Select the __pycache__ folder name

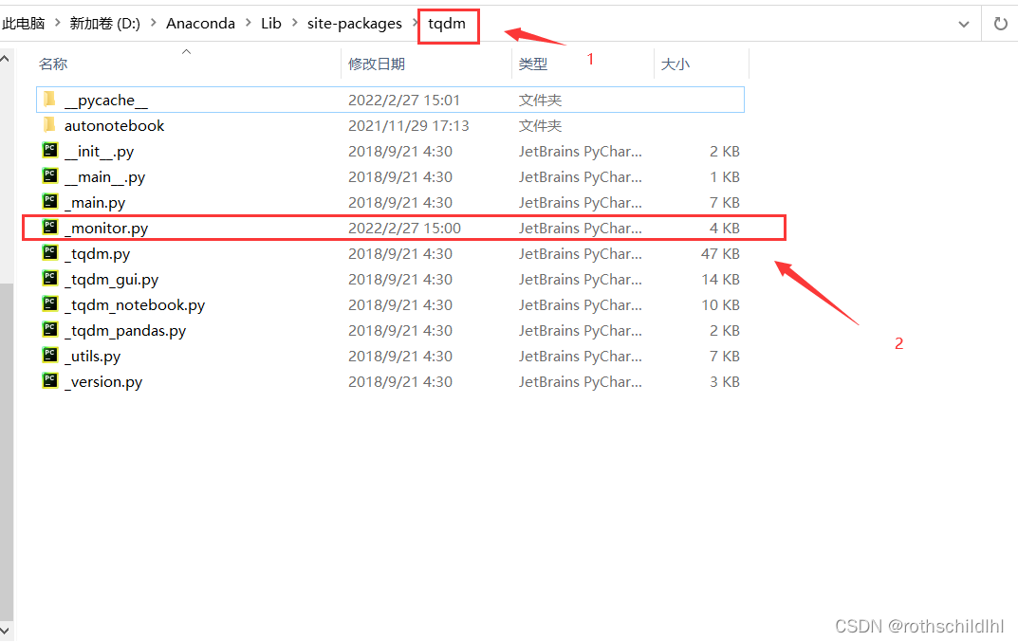[x=106, y=100]
